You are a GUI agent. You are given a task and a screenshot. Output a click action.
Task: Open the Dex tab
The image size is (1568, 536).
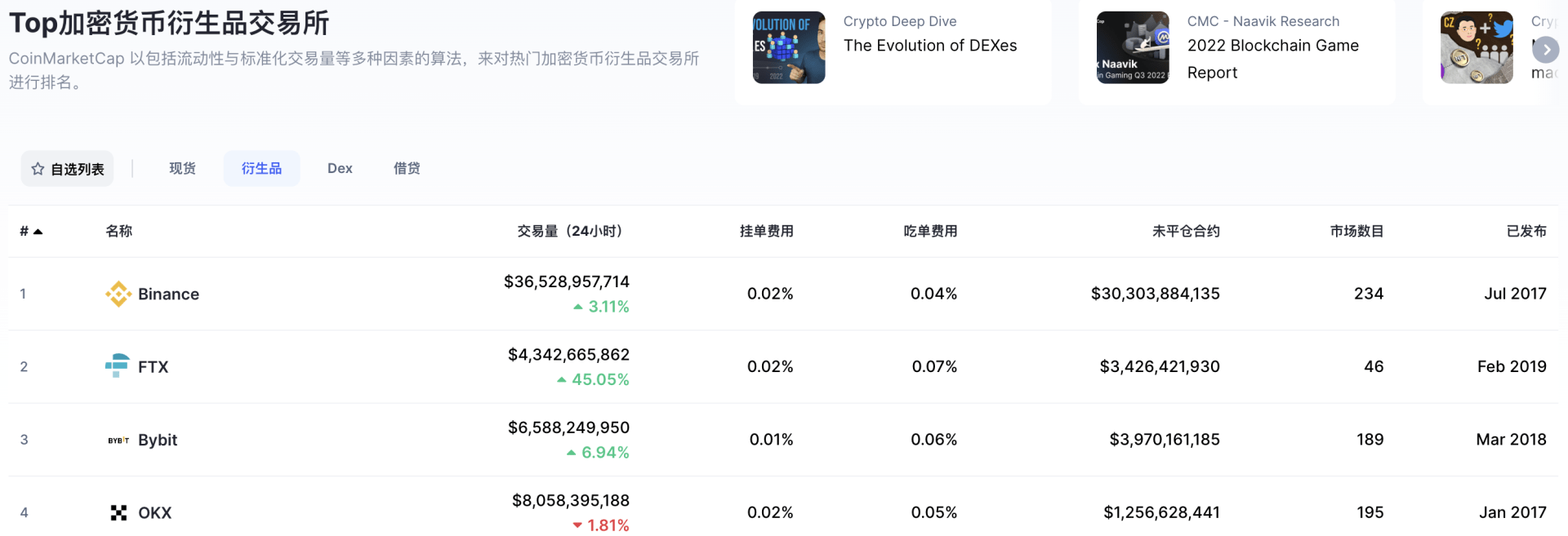click(x=340, y=168)
